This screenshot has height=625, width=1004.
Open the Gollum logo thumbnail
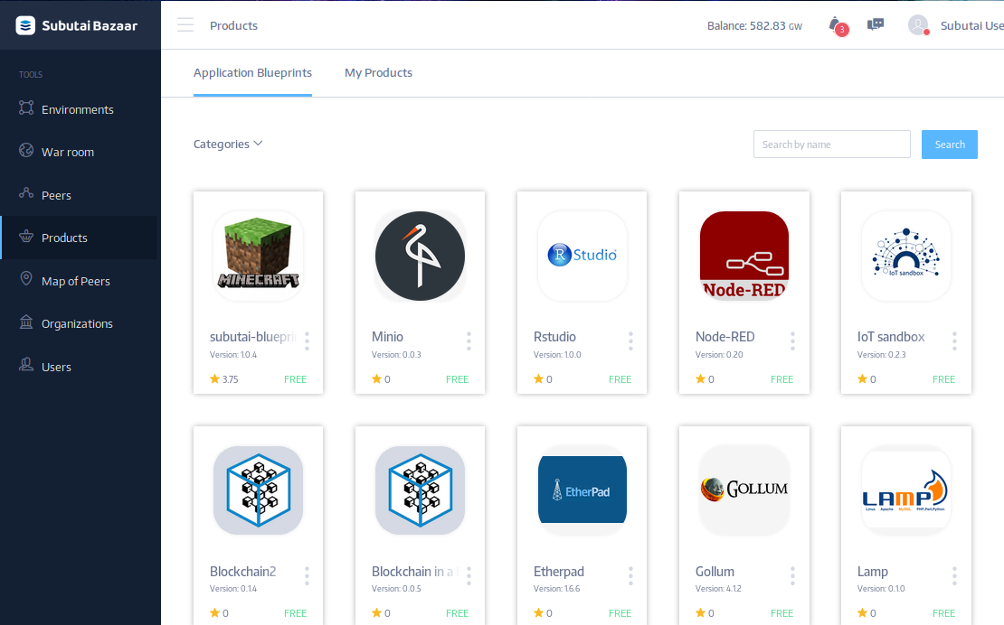click(x=744, y=490)
